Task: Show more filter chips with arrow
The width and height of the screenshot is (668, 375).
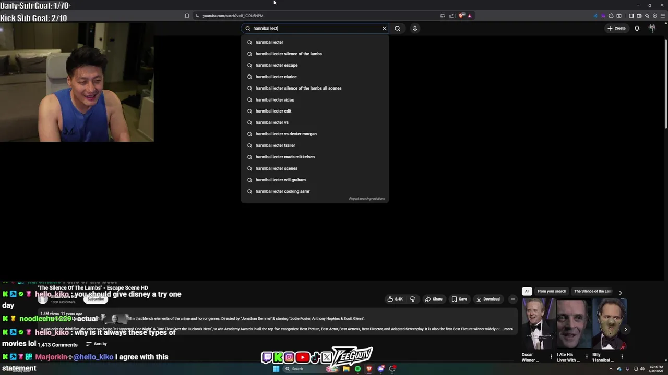Action: coord(620,293)
